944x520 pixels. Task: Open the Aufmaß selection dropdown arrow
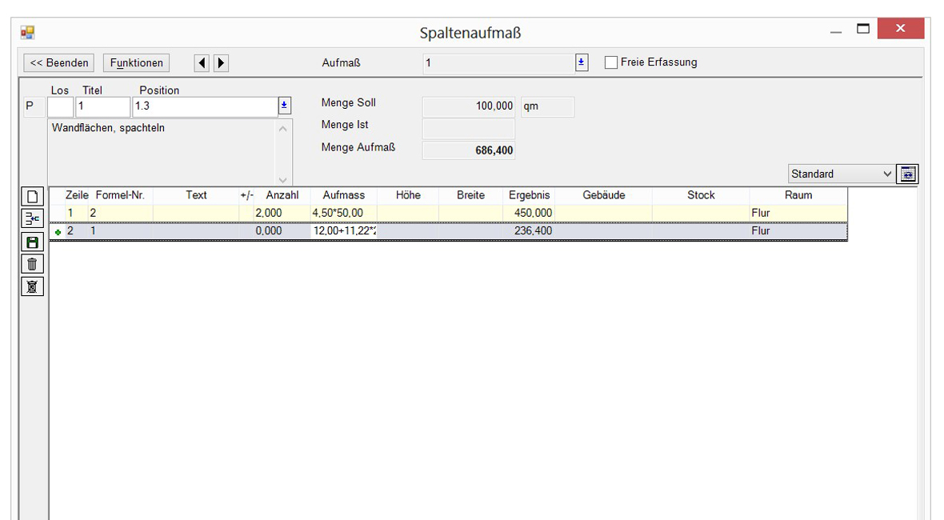(x=582, y=62)
